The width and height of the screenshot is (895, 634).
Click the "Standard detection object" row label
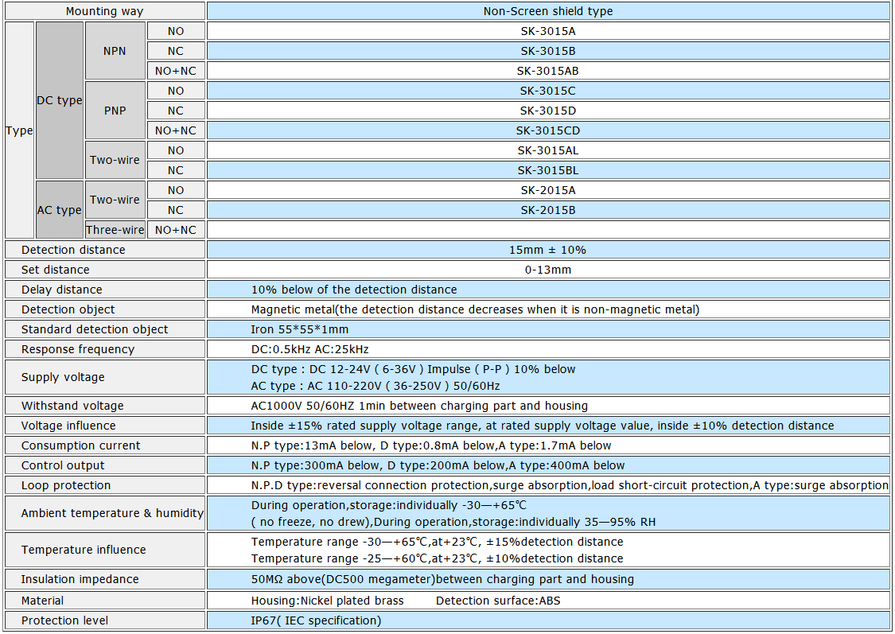click(x=95, y=330)
